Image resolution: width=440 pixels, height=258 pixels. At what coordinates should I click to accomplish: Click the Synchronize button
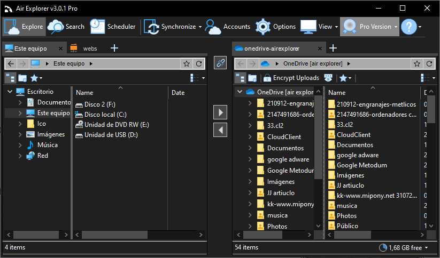(x=169, y=27)
